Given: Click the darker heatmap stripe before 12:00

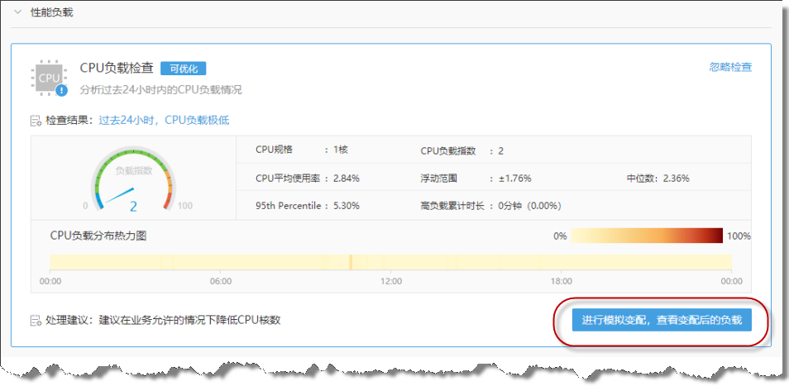Looking at the screenshot, I should 350,262.
